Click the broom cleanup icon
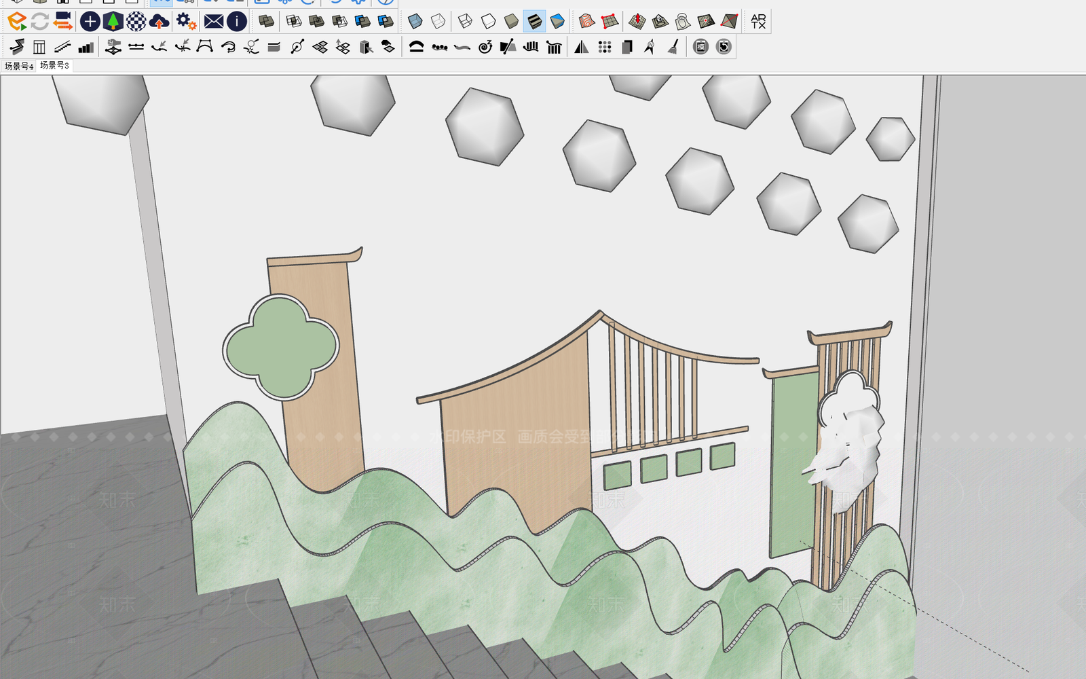The height and width of the screenshot is (679, 1086). [x=673, y=47]
